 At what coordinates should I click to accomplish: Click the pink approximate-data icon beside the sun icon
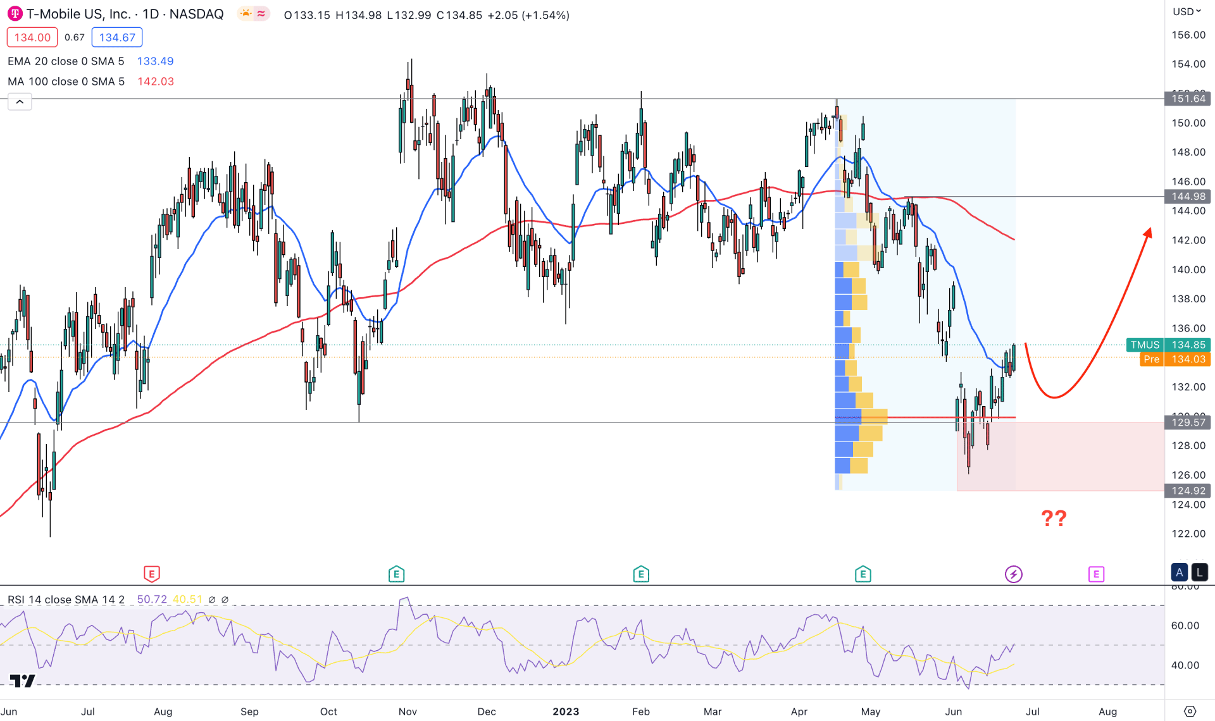click(261, 14)
